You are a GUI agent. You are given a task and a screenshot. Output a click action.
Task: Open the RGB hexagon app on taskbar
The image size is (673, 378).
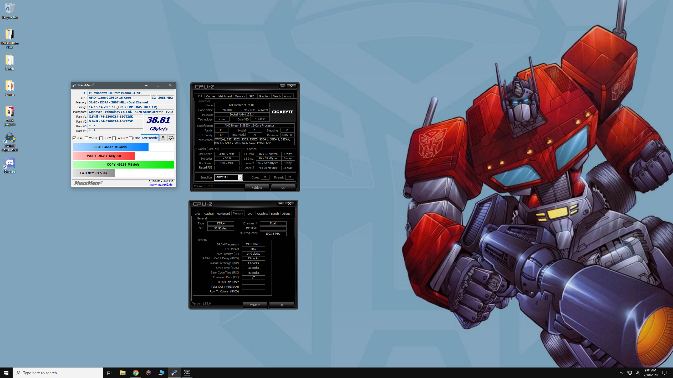click(148, 373)
